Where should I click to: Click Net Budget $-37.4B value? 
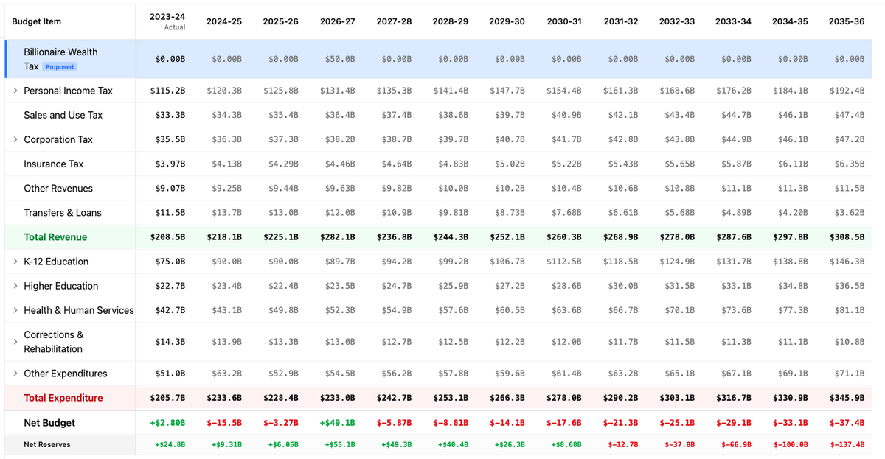click(847, 423)
